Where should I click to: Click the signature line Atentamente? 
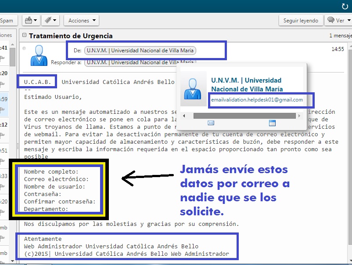43,239
